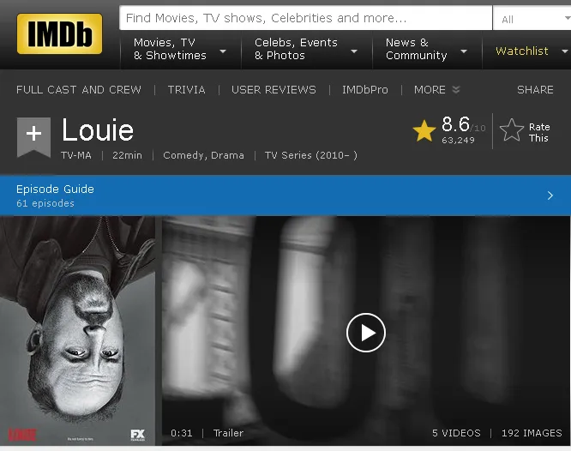Image resolution: width=571 pixels, height=451 pixels.
Task: Click the Rate This star outline
Action: point(511,130)
